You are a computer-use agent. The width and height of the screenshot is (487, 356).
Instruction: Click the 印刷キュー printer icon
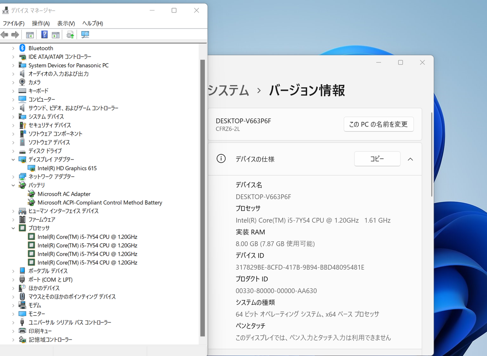coord(22,331)
